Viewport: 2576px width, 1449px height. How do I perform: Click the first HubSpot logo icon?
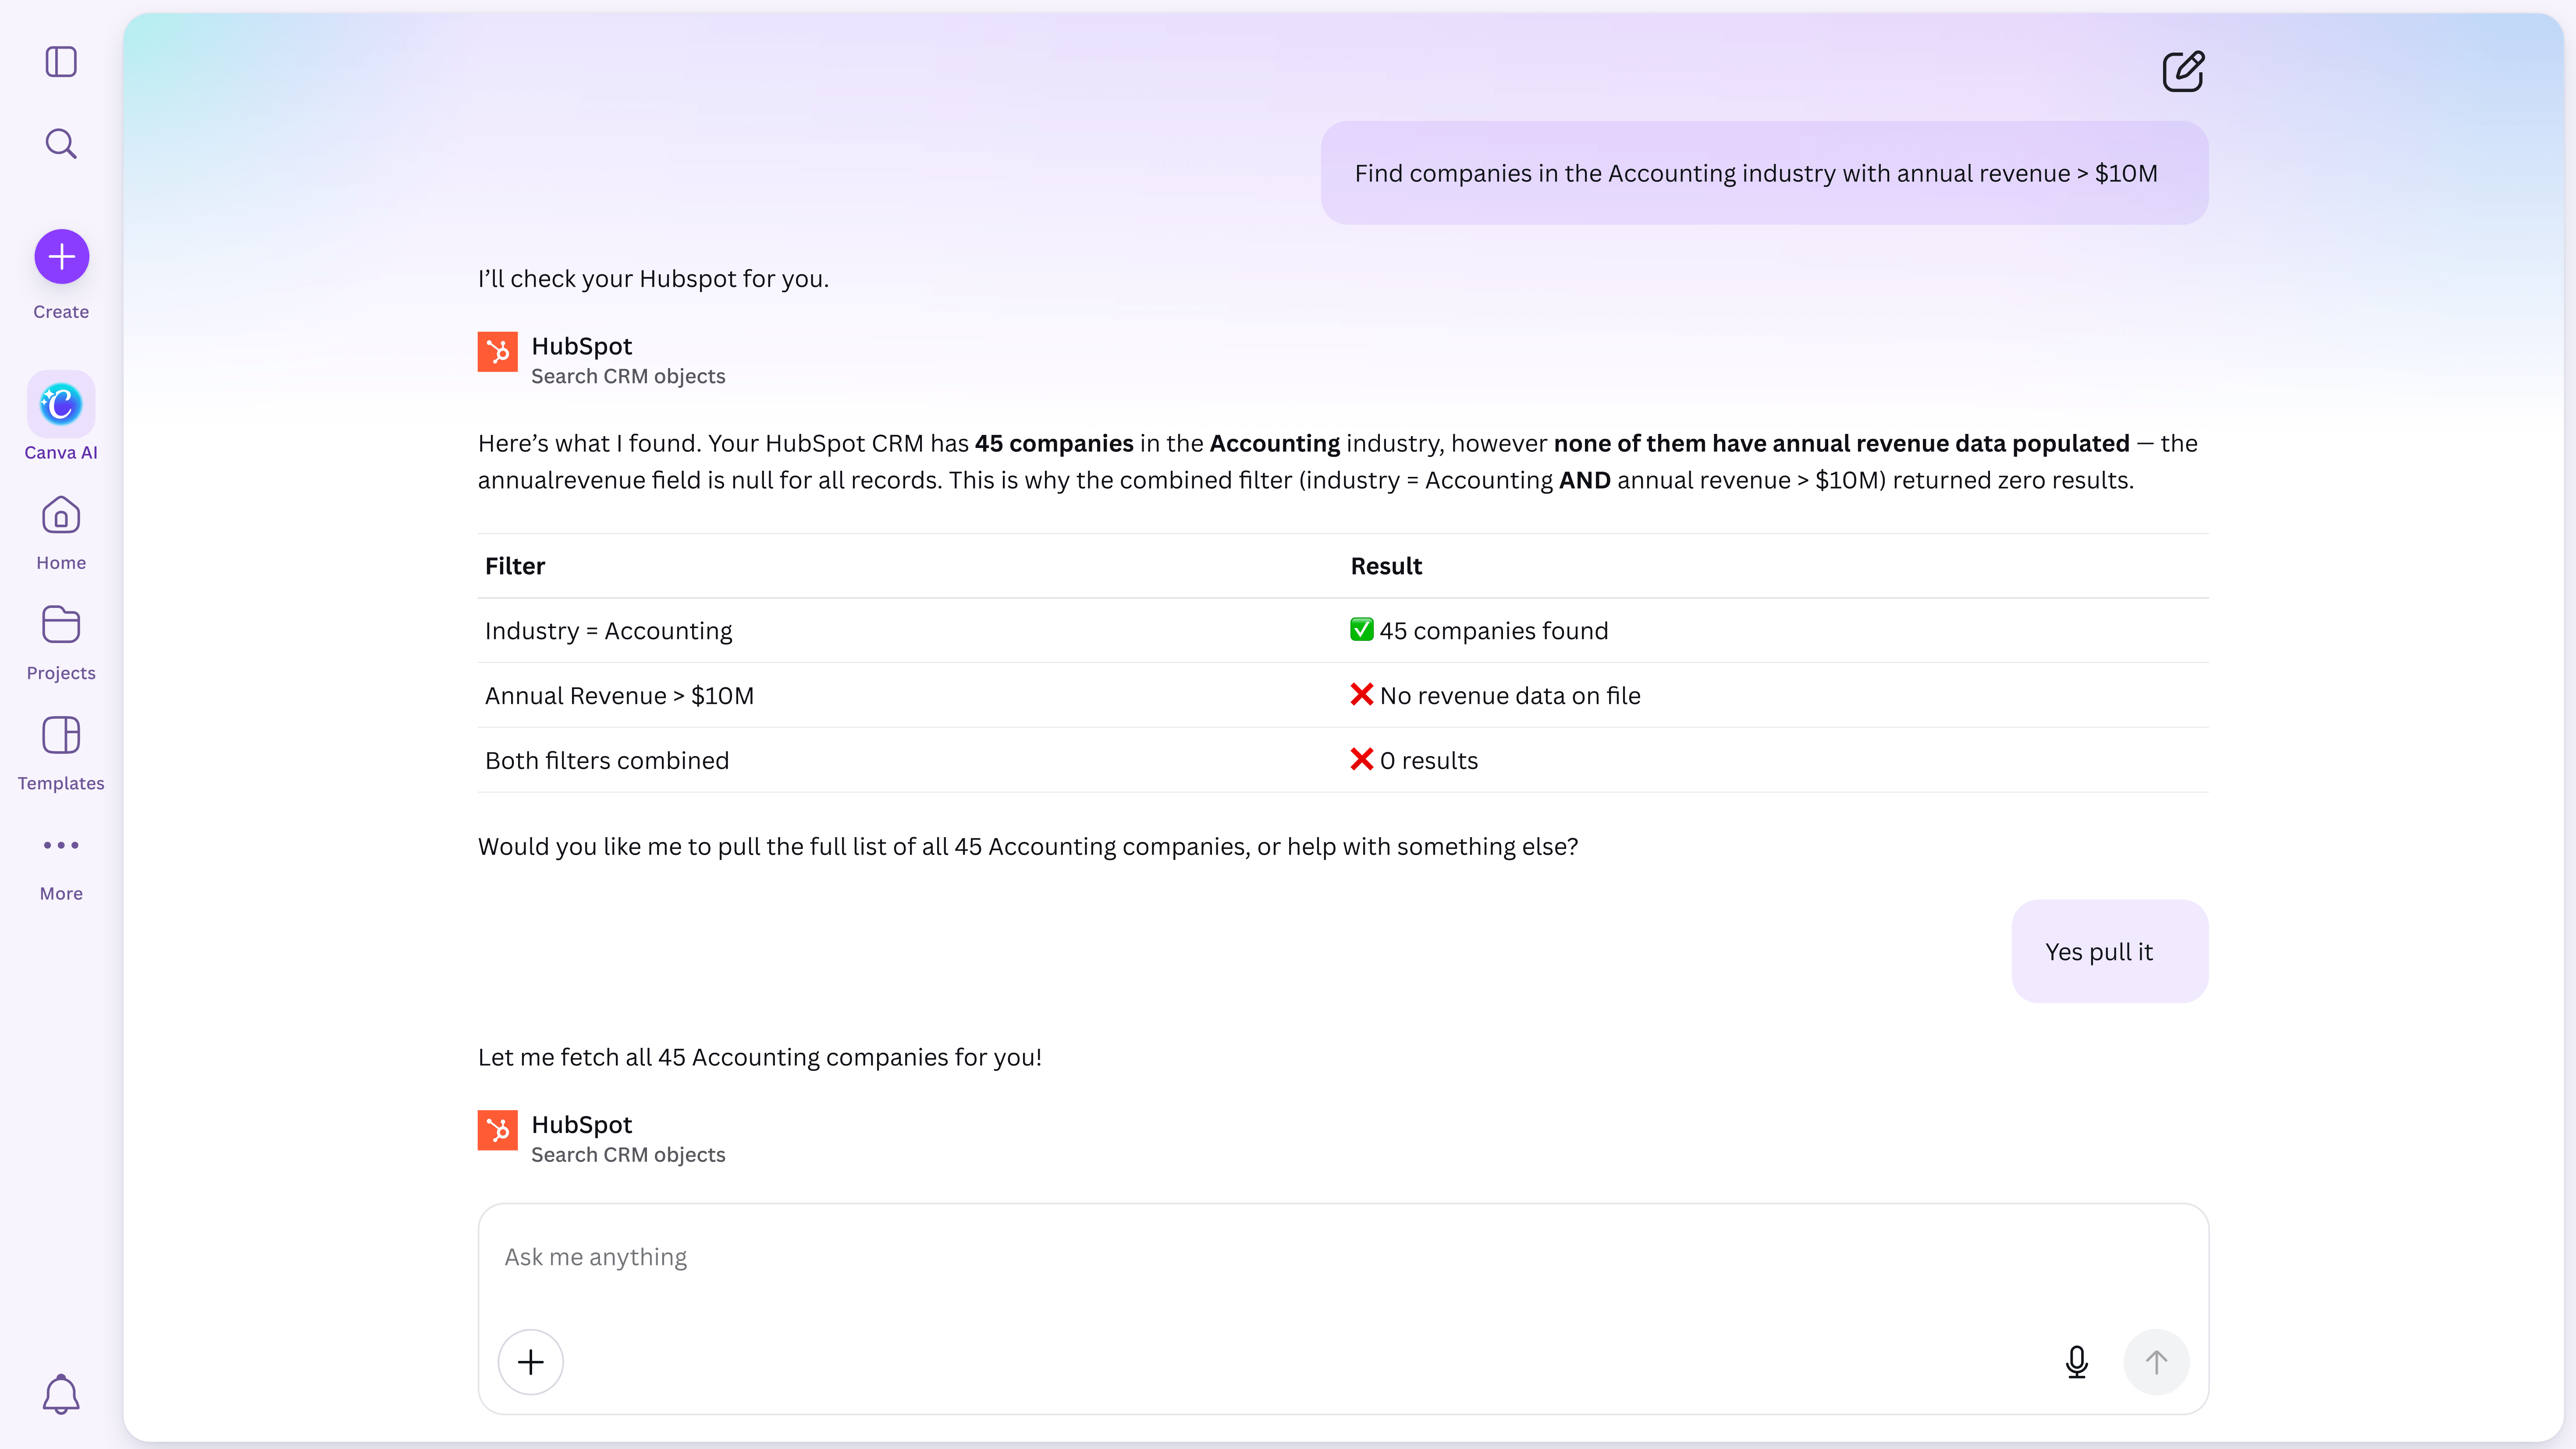497,352
